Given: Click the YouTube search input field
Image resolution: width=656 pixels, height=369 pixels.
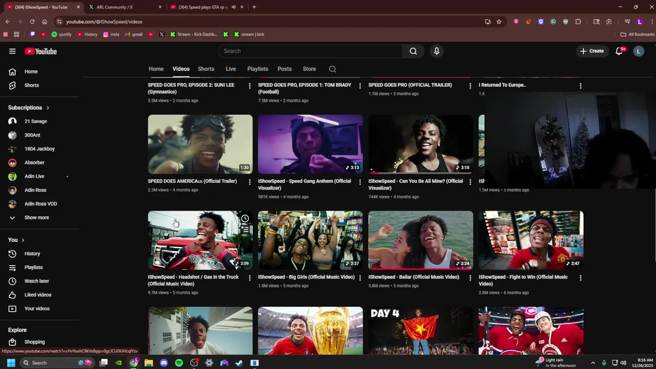Looking at the screenshot, I should tap(311, 51).
